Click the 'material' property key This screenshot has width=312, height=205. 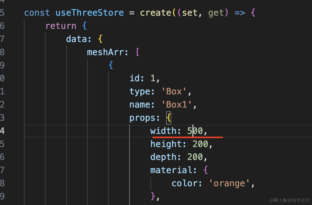[171, 170]
